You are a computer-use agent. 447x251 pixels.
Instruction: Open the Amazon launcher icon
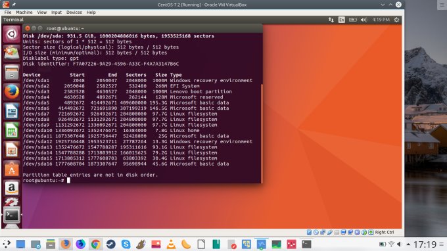(x=12, y=189)
